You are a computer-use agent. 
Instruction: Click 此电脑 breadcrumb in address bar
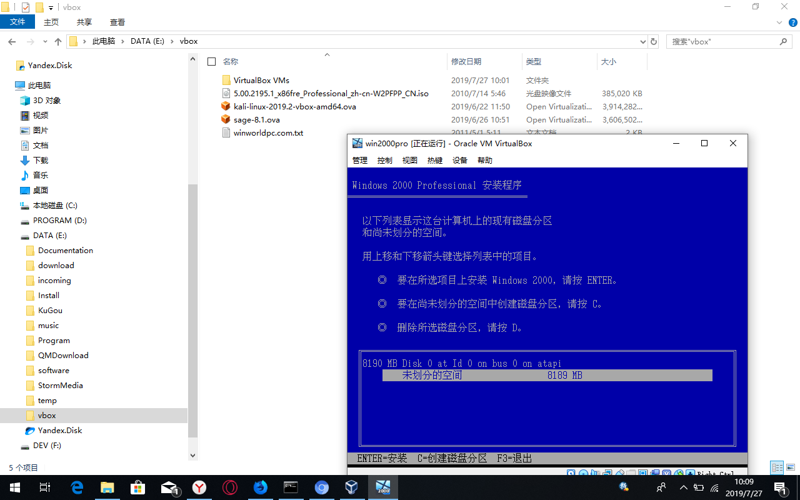(104, 41)
